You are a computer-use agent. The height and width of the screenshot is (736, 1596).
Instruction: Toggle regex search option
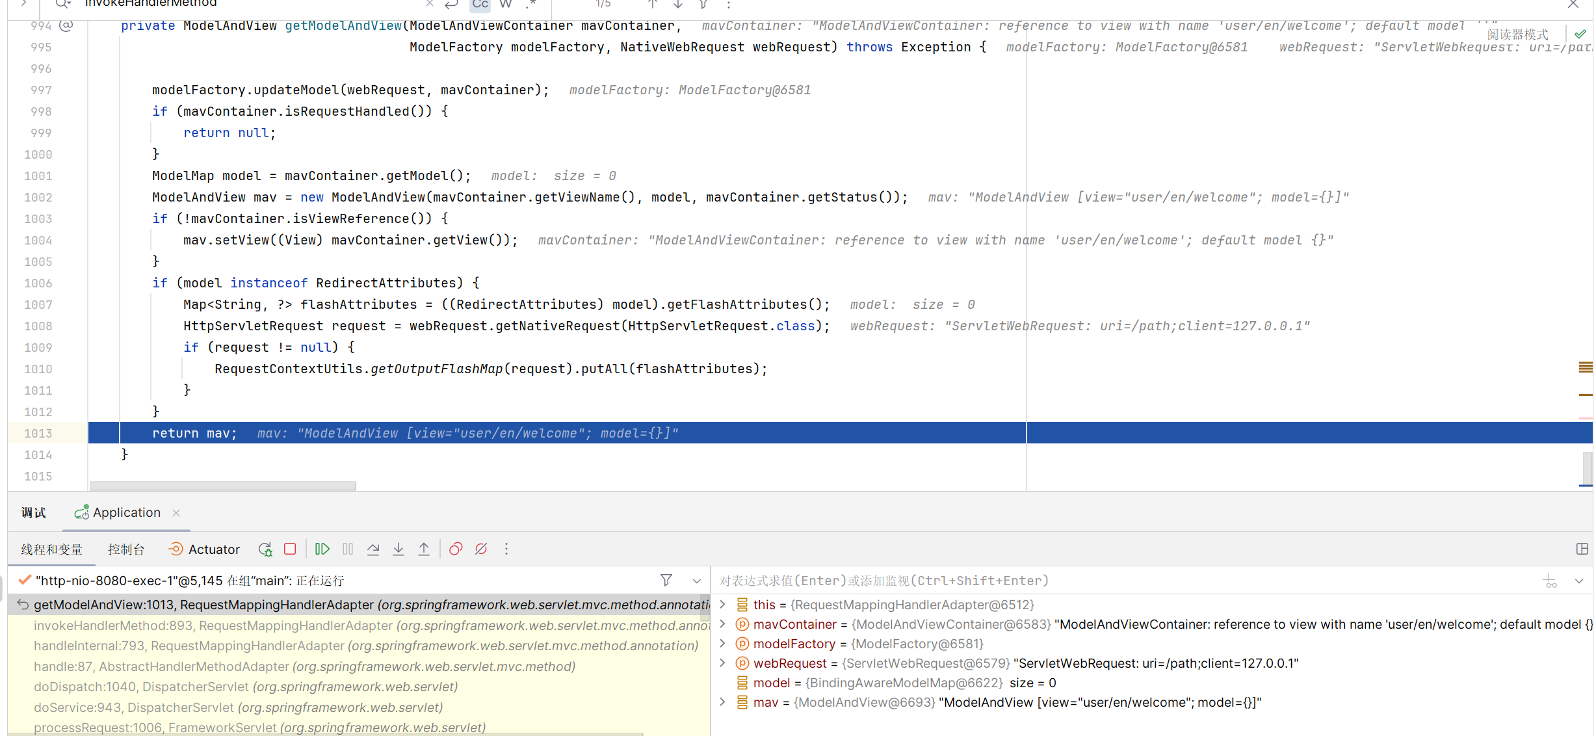pyautogui.click(x=530, y=4)
